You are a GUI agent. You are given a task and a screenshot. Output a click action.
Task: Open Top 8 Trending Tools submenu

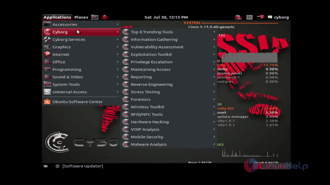click(169, 32)
